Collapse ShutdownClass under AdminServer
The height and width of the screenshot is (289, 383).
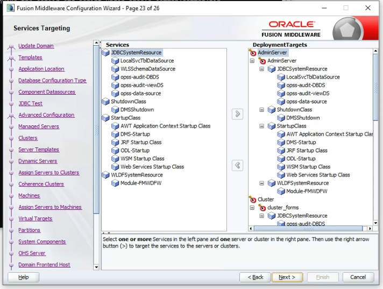(261, 110)
